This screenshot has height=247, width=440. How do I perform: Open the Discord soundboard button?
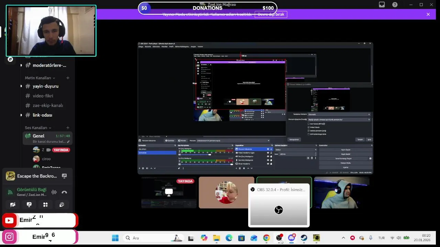[62, 204]
